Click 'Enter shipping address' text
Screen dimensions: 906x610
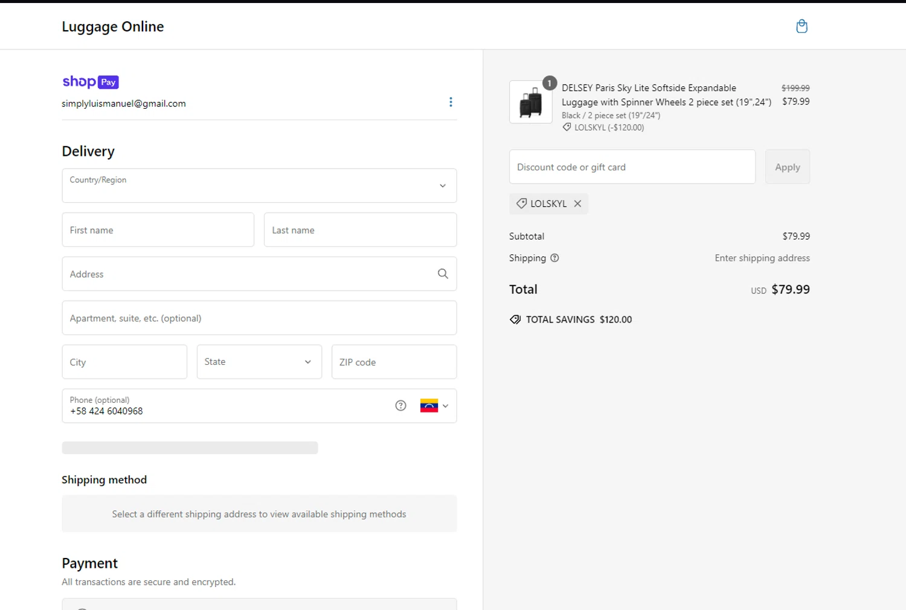coord(762,258)
